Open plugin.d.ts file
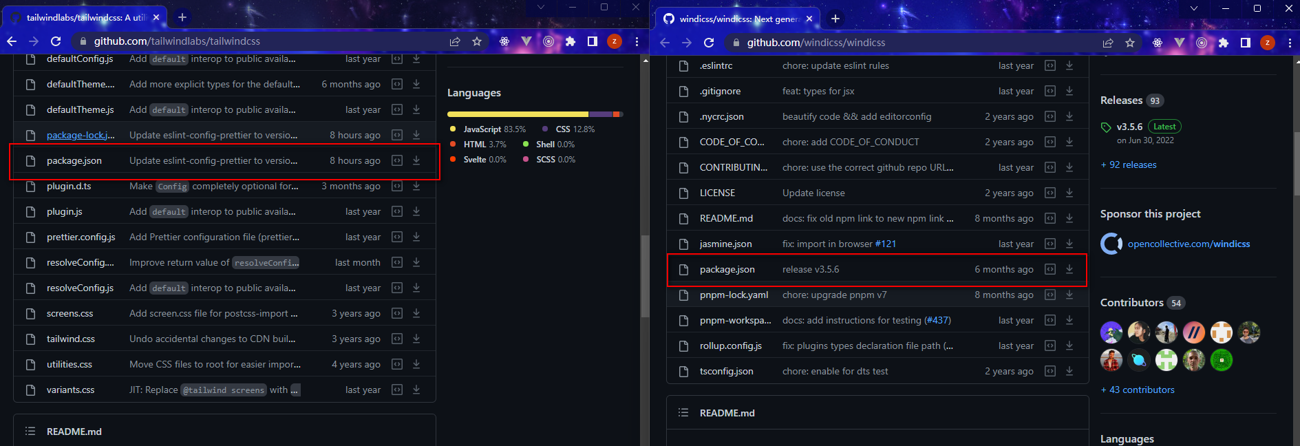Image resolution: width=1300 pixels, height=446 pixels. (69, 186)
